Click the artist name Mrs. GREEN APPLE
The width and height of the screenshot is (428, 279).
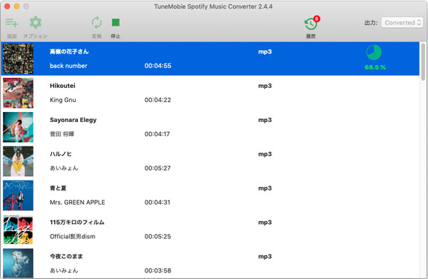(77, 202)
